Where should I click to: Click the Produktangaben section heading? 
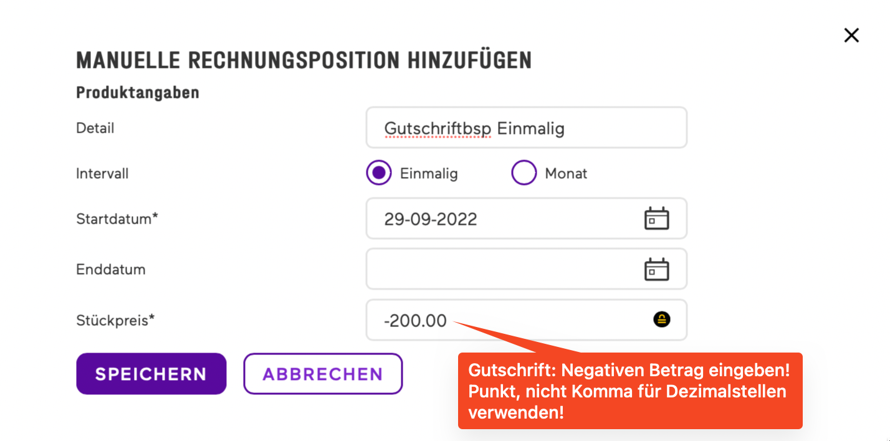point(138,93)
